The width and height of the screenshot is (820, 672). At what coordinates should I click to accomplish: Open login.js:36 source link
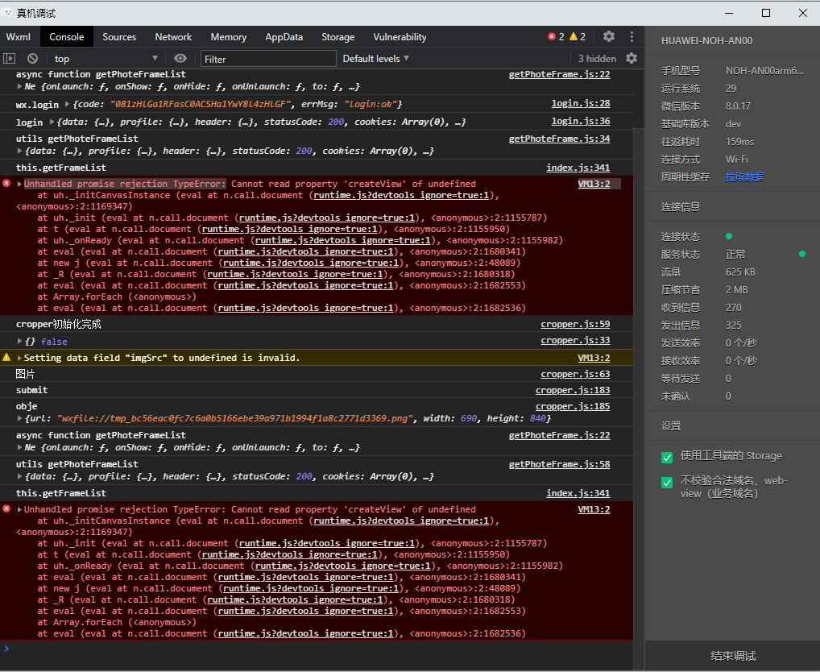pyautogui.click(x=581, y=121)
